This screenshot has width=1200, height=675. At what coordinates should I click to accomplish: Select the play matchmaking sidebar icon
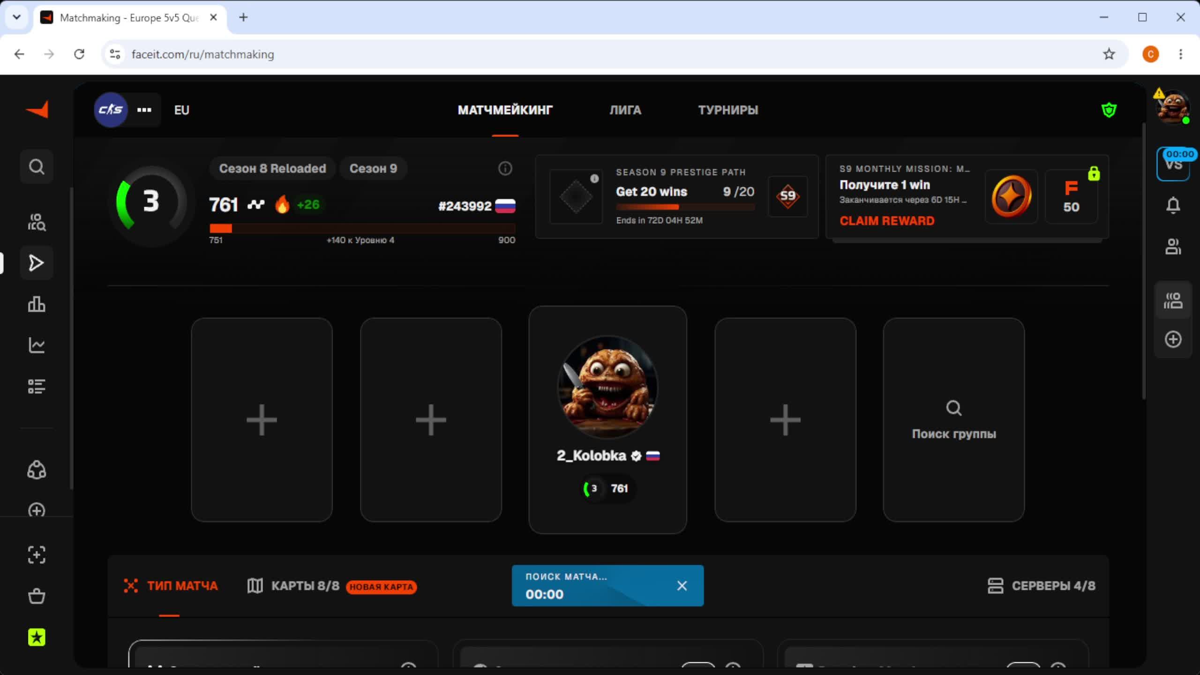pyautogui.click(x=37, y=263)
